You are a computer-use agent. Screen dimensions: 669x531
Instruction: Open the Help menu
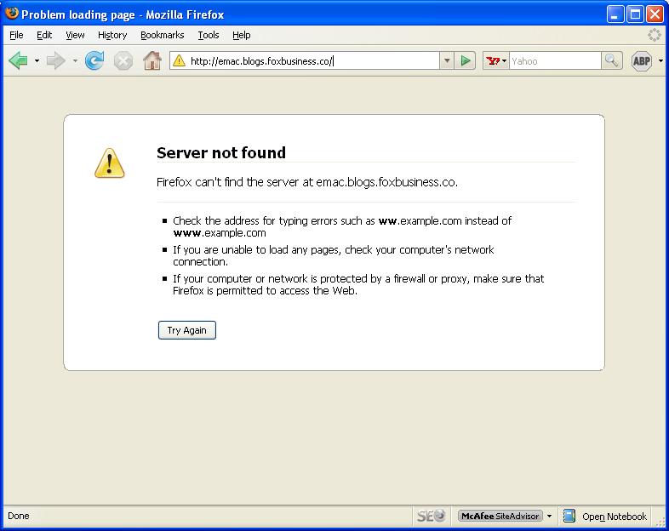pyautogui.click(x=242, y=35)
